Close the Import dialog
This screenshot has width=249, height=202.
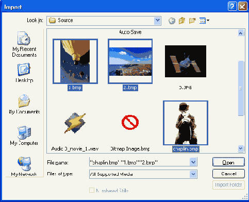[242, 7]
